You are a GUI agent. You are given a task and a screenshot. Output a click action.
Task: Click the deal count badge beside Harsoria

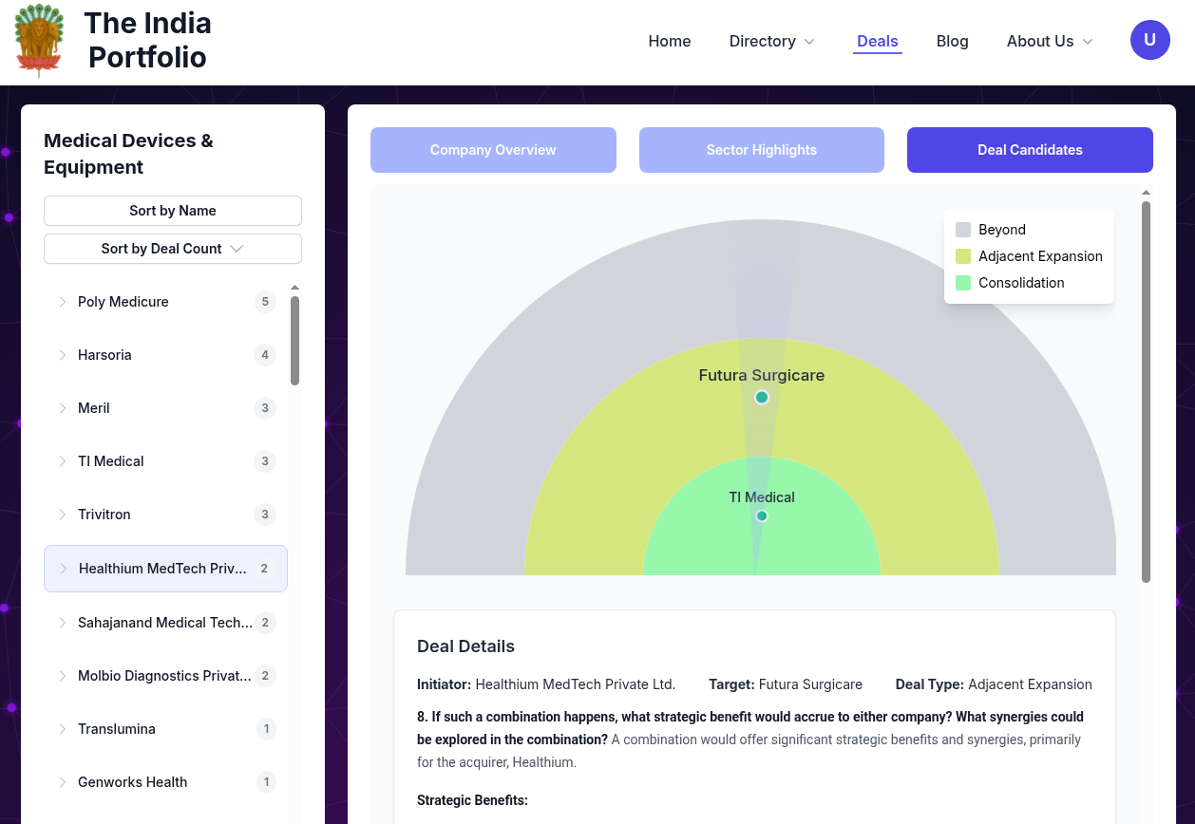click(265, 355)
